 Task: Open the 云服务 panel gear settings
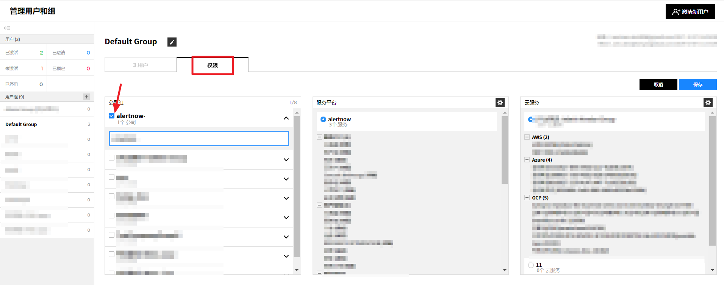click(x=708, y=103)
